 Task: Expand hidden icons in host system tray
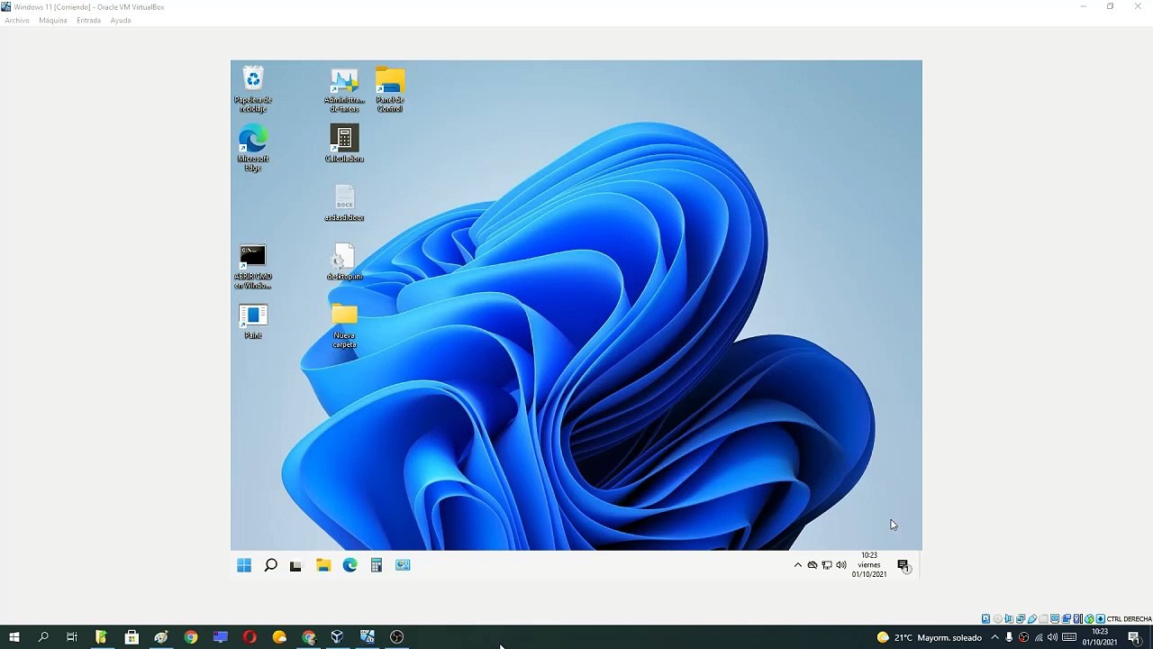point(994,637)
